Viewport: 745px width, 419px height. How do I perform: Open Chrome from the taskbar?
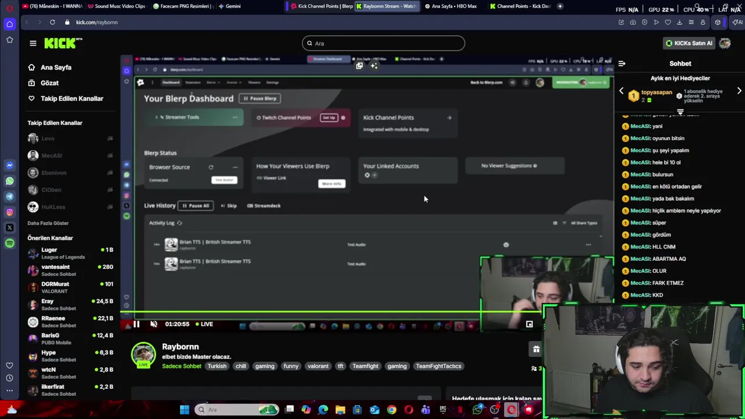[392, 410]
